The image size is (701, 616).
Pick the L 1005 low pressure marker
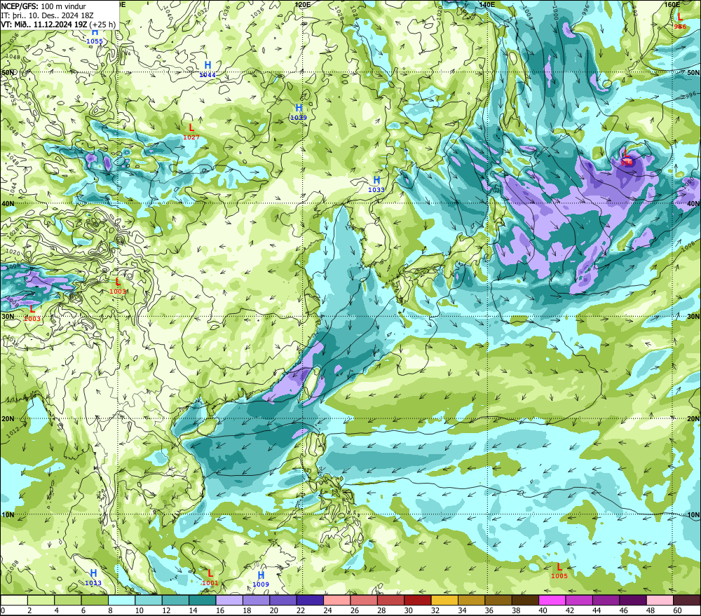click(x=559, y=571)
